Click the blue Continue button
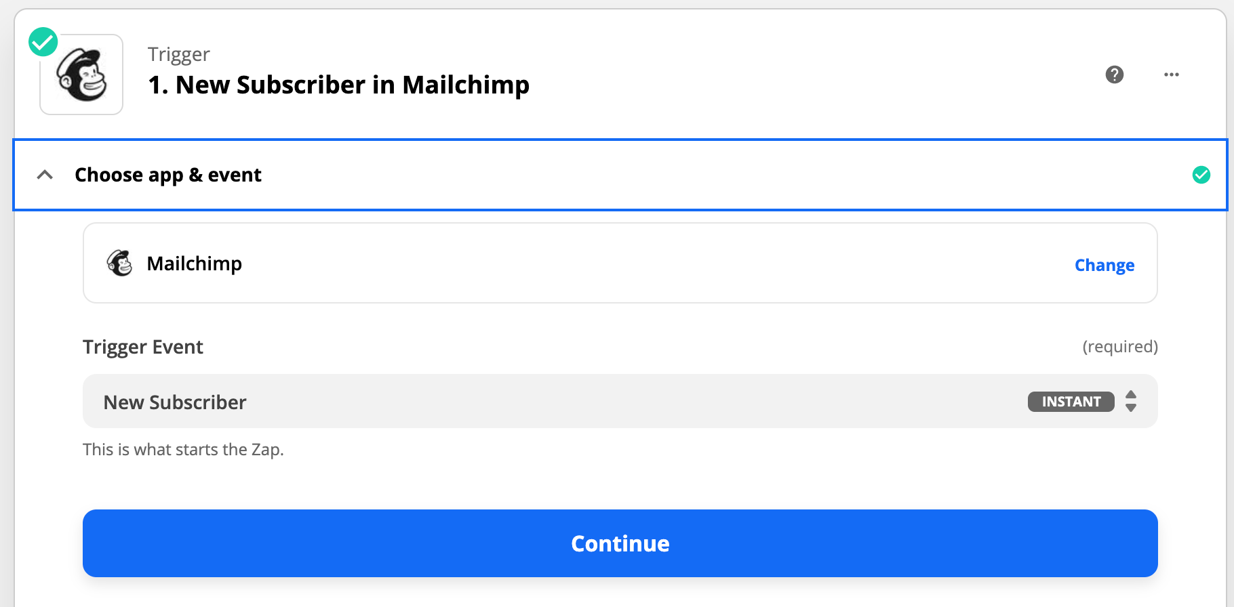 click(x=620, y=543)
